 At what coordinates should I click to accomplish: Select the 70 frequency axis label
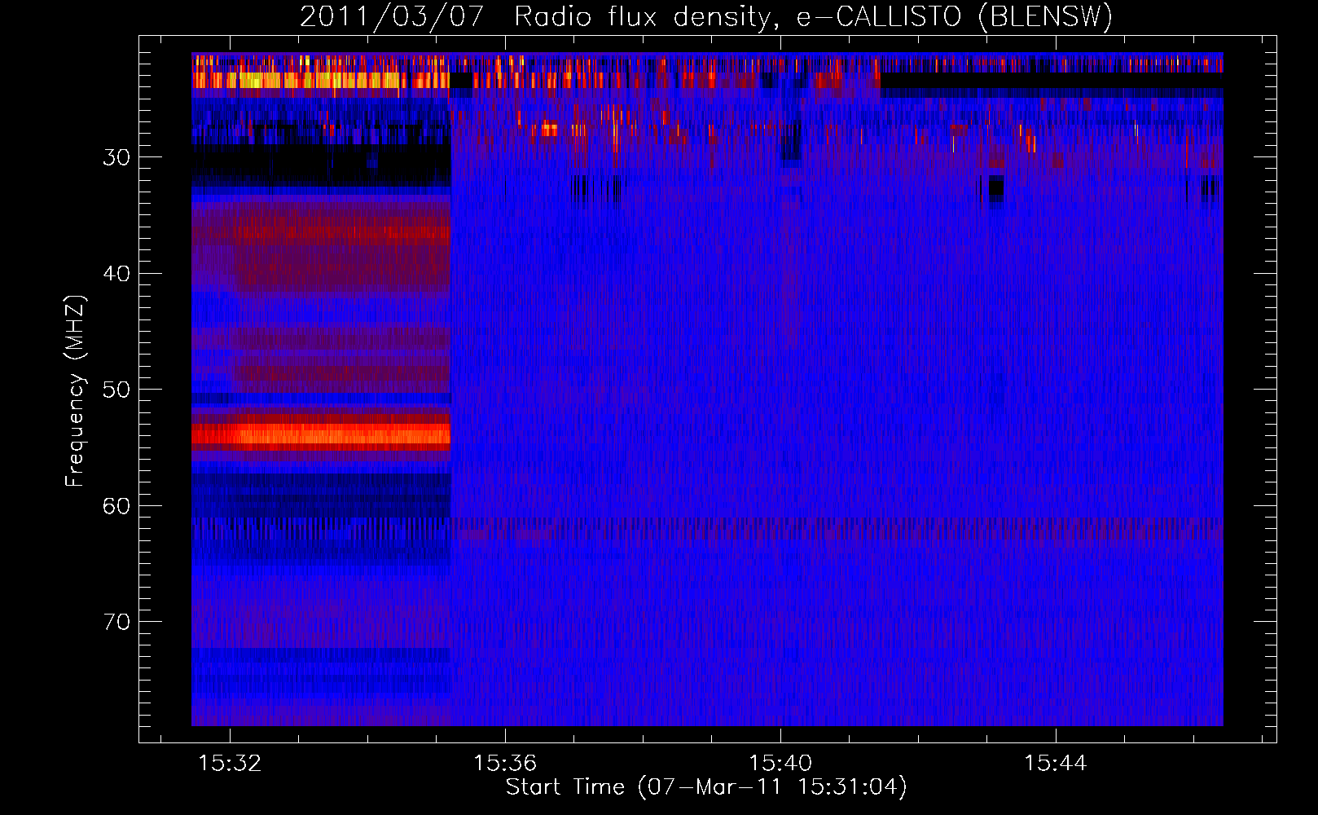[116, 622]
